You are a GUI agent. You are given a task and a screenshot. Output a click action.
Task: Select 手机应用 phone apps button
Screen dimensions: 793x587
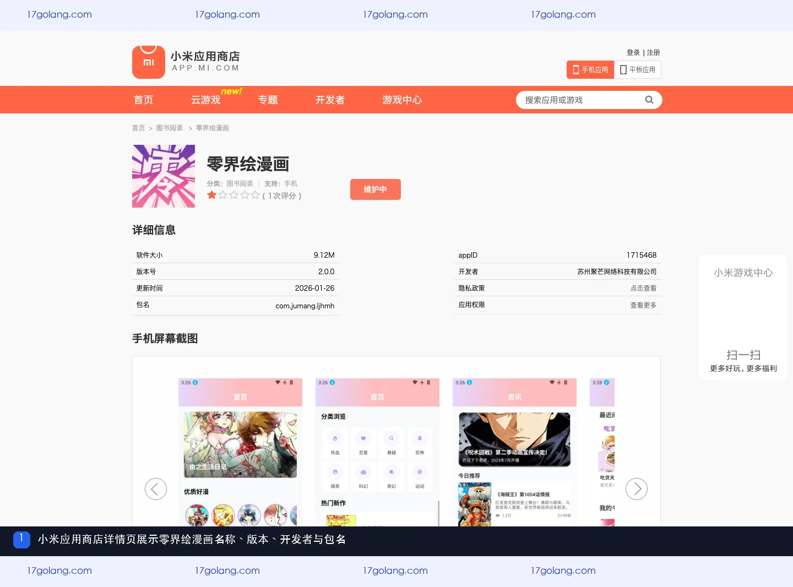[x=590, y=70]
